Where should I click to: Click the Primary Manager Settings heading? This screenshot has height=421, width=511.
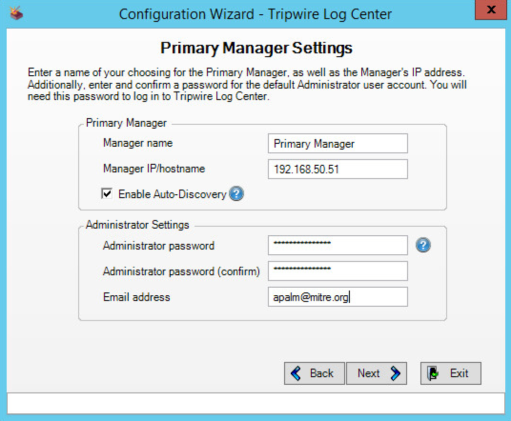pyautogui.click(x=256, y=48)
